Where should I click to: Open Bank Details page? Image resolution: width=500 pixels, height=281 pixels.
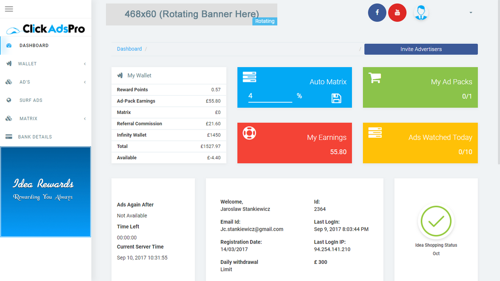tap(46, 137)
